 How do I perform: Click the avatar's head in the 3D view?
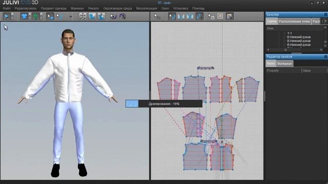coord(68,39)
